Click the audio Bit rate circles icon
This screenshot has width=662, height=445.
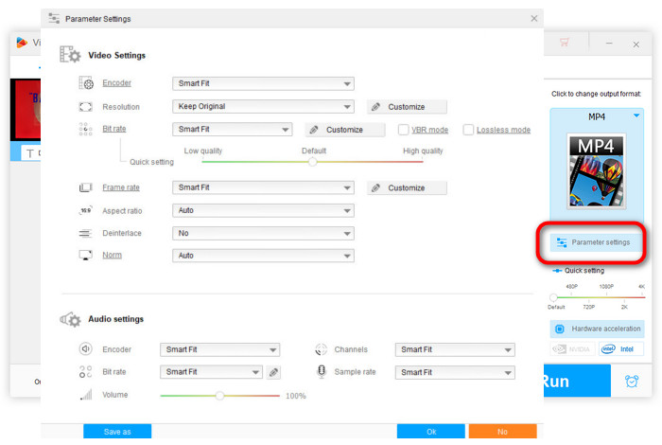(86, 372)
